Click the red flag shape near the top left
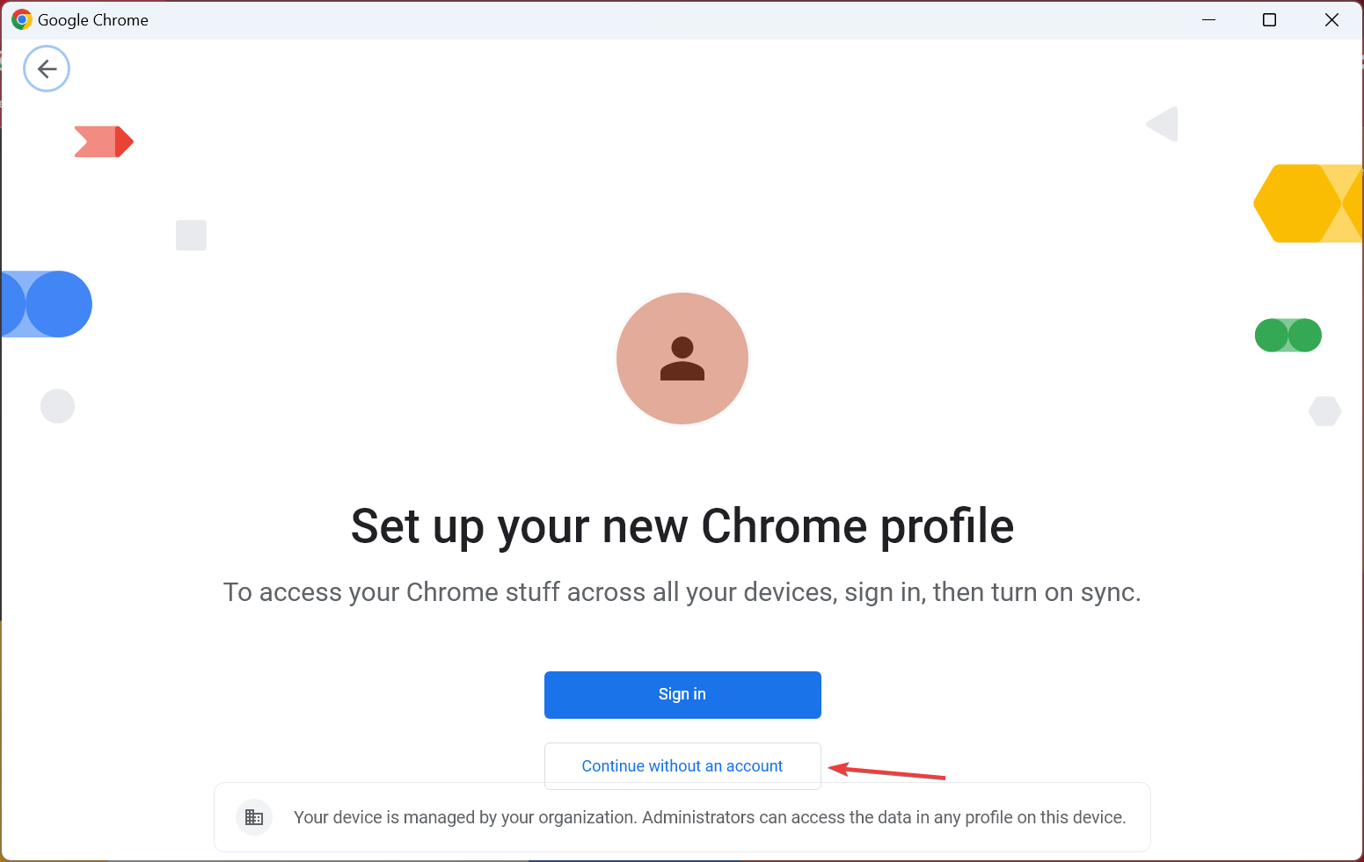The image size is (1364, 862). coord(103,141)
